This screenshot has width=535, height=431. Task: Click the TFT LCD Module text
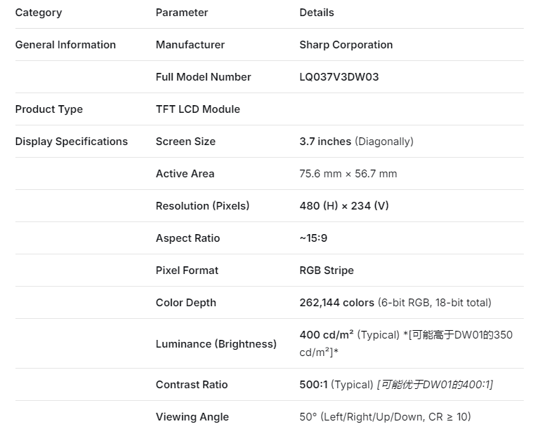198,109
